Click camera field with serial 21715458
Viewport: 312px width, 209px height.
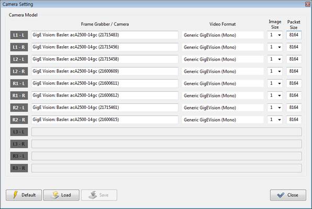point(105,59)
